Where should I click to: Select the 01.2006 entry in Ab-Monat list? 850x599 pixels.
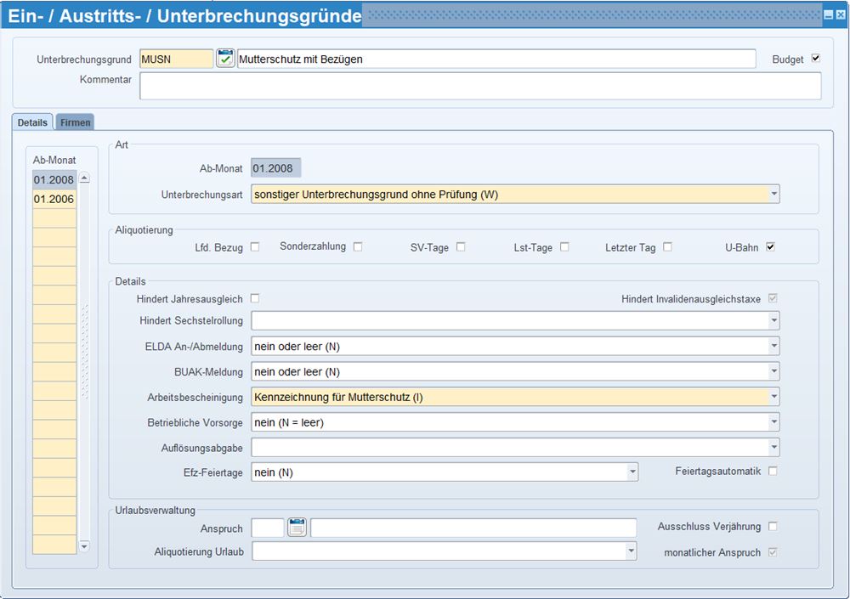pyautogui.click(x=54, y=200)
